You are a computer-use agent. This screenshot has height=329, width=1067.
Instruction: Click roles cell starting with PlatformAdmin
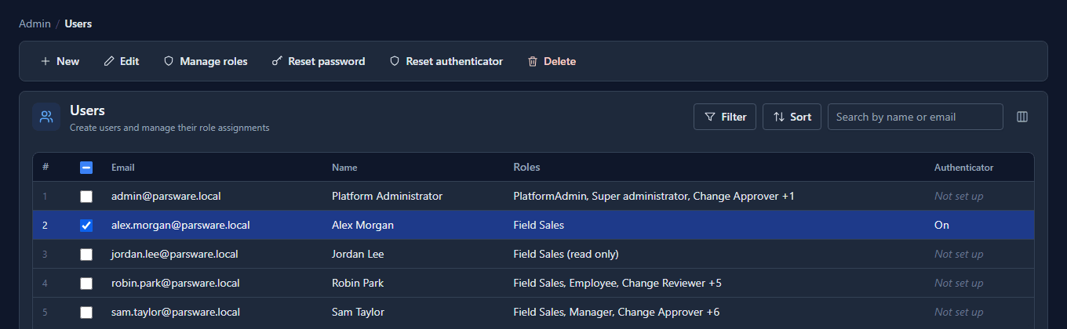pyautogui.click(x=654, y=197)
